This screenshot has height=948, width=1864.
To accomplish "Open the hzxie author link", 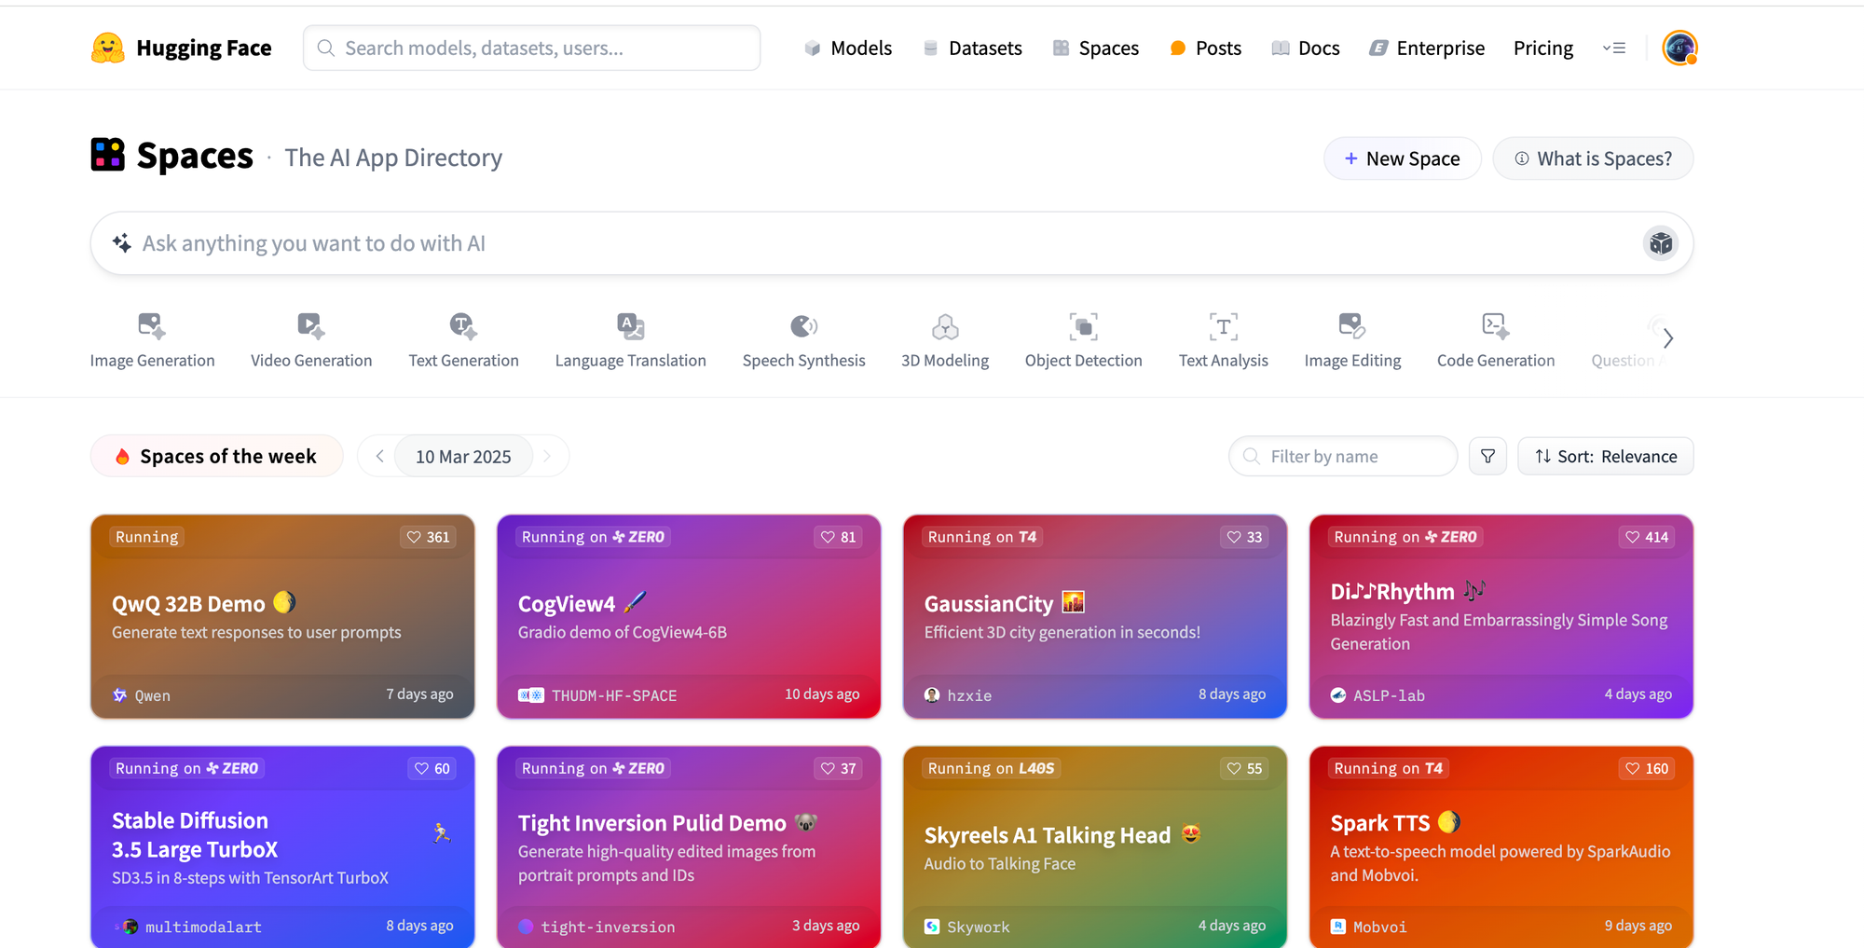I will [958, 695].
